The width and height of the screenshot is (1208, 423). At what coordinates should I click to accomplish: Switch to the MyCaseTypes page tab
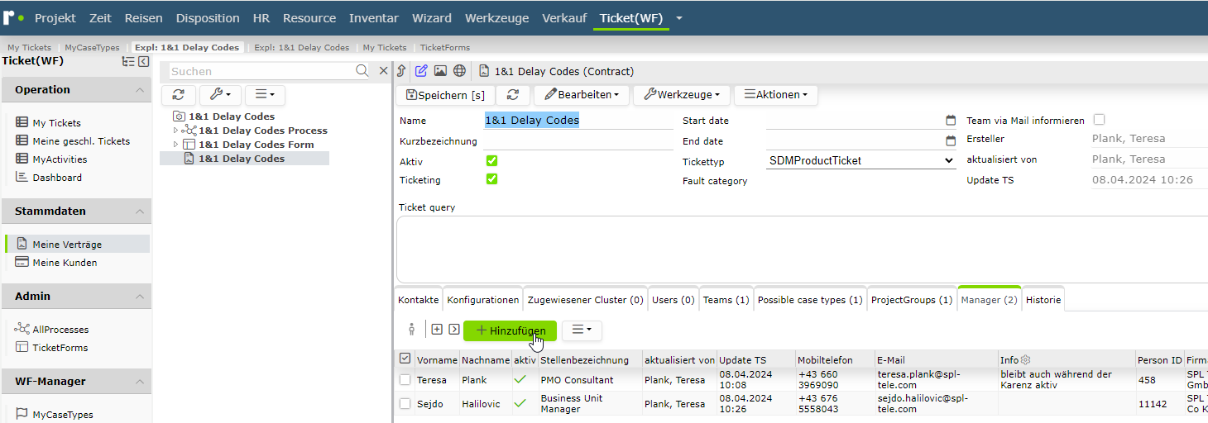coord(92,48)
